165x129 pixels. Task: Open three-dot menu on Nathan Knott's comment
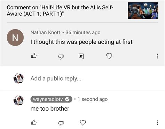tap(157, 56)
